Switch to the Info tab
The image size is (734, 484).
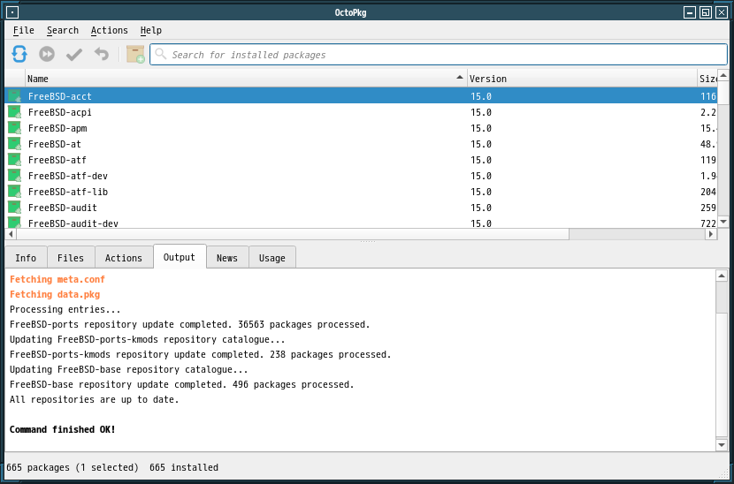[26, 258]
